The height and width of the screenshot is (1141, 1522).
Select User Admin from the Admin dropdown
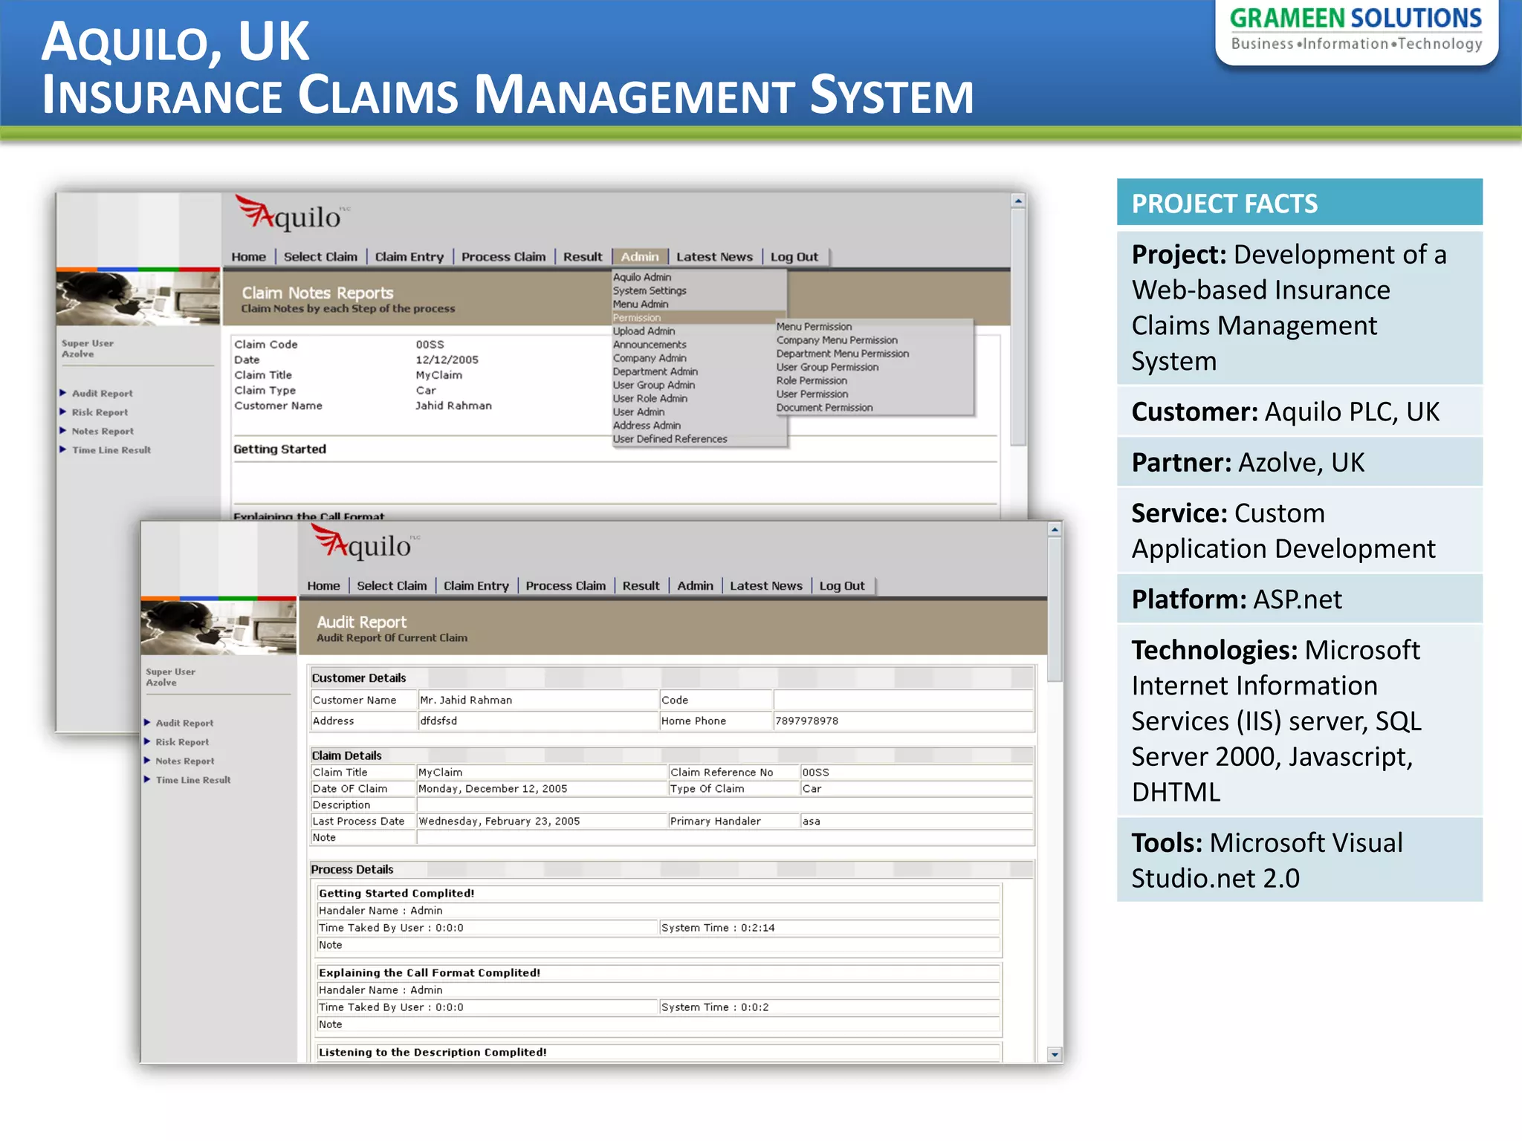pyautogui.click(x=639, y=412)
